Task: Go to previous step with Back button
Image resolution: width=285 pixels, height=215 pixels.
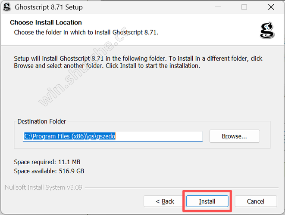Action: 165,201
